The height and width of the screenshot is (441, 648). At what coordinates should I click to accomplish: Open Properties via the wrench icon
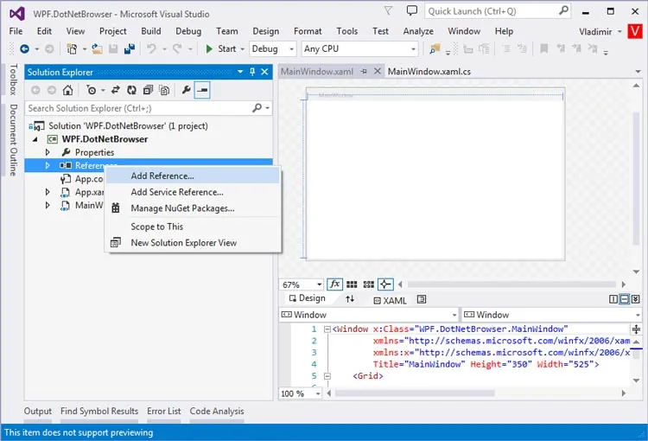(x=186, y=90)
